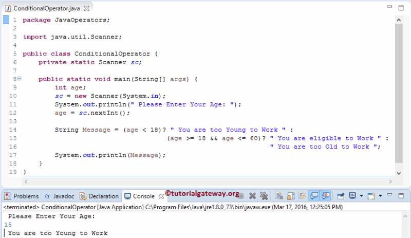Screen dimensions: 411x238
Task: Click 'int age;' declaration on line 9
Action: (x=70, y=87)
